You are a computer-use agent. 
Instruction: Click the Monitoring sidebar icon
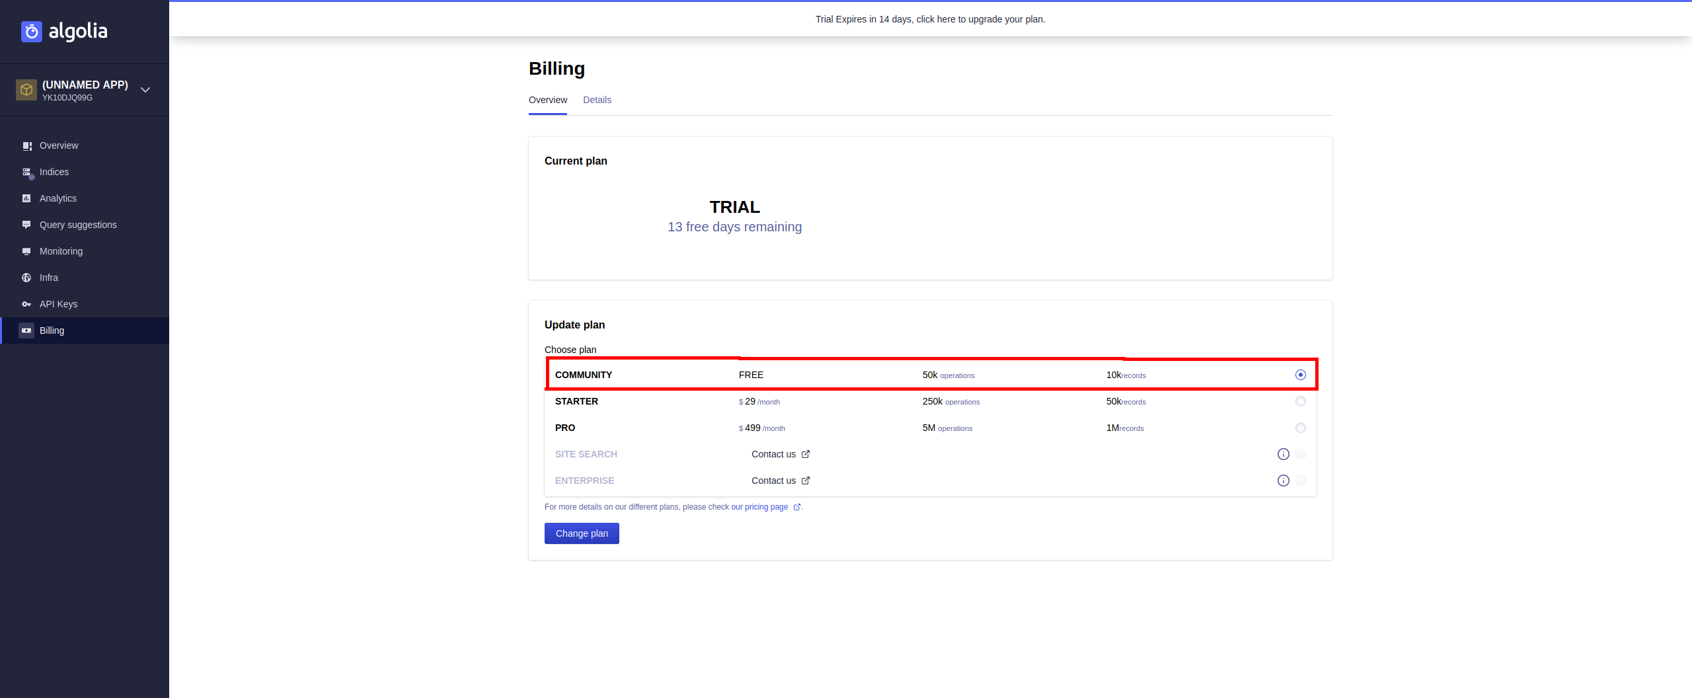[26, 251]
